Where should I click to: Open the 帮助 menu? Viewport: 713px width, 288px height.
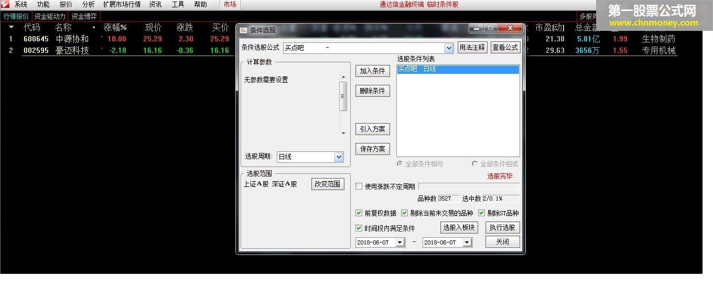click(200, 4)
